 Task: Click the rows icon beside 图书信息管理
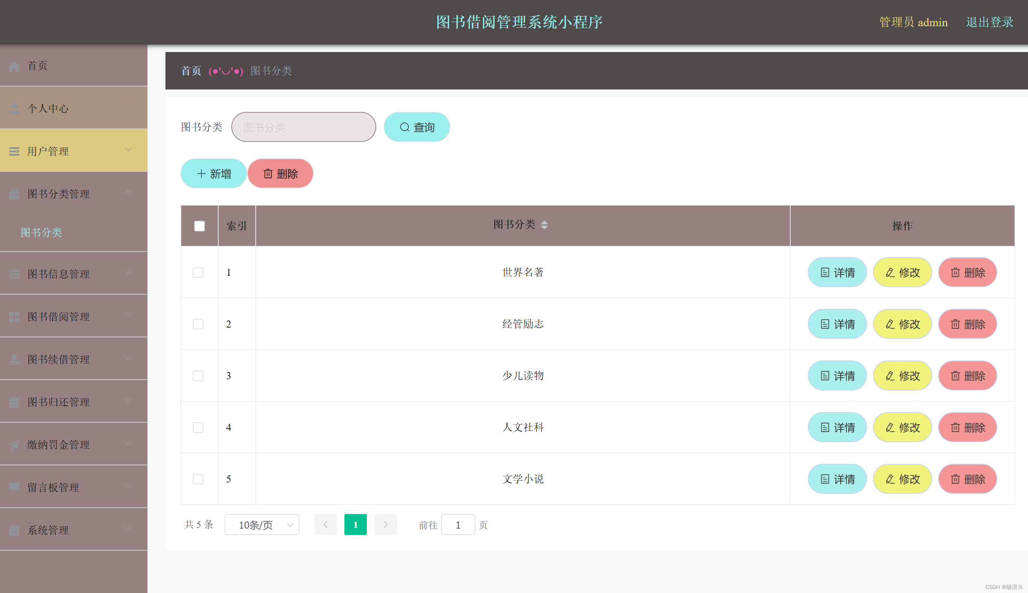(14, 274)
